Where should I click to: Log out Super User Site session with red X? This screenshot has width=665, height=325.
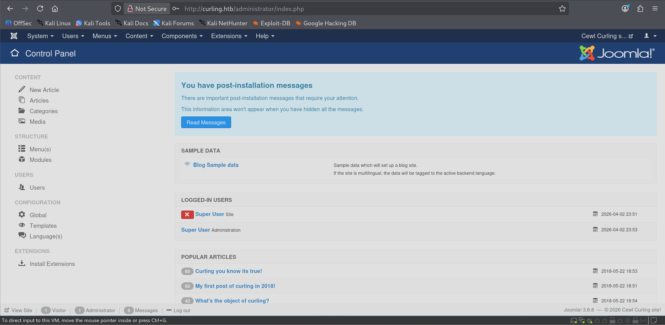click(187, 215)
